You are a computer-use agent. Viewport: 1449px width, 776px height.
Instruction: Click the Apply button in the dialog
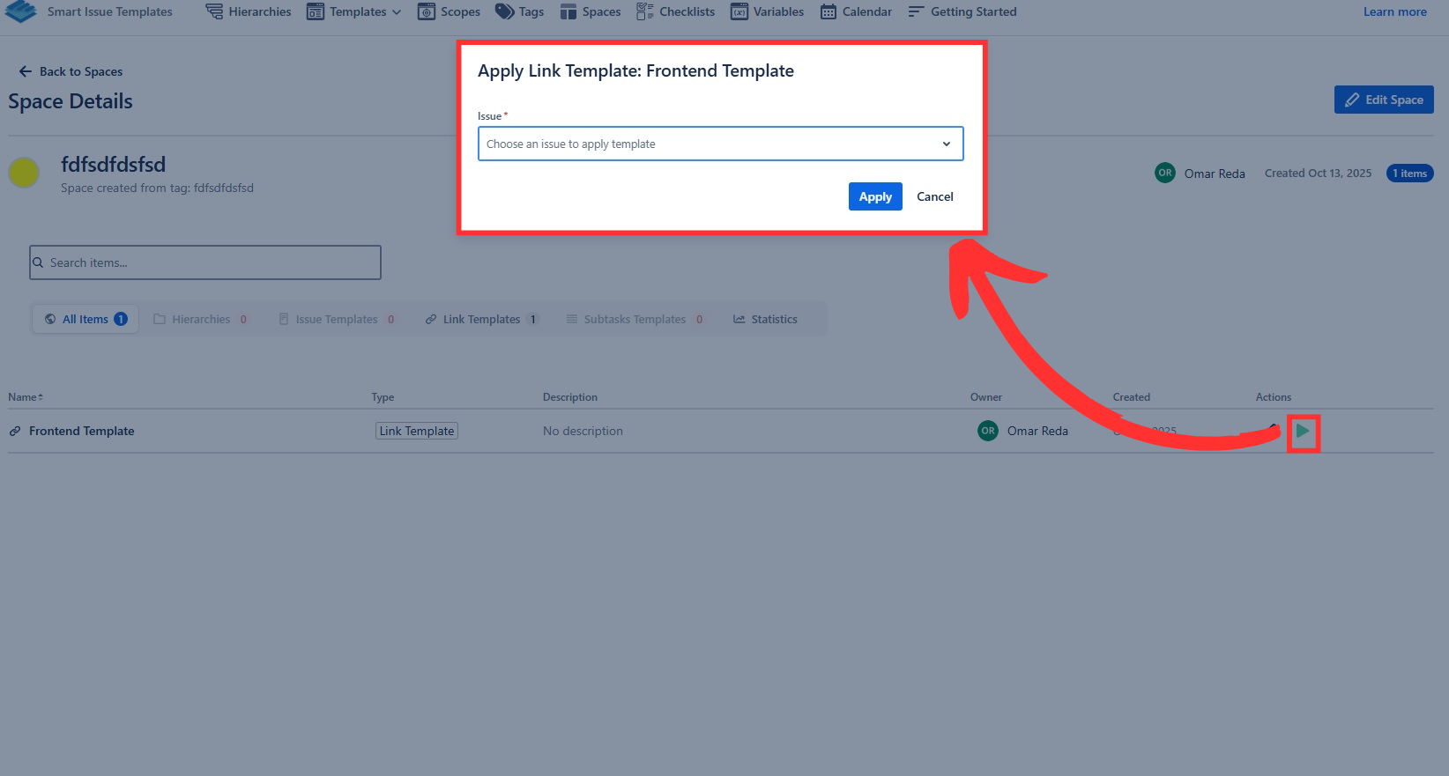[875, 196]
